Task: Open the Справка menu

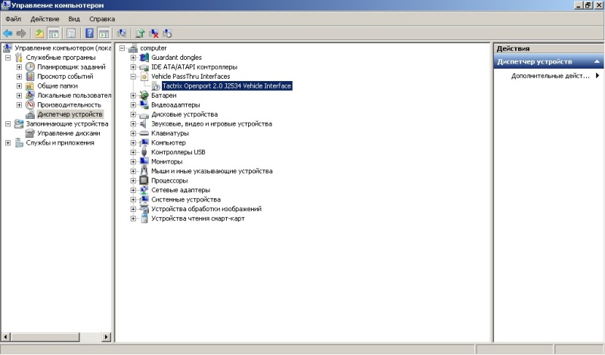Action: (102, 18)
